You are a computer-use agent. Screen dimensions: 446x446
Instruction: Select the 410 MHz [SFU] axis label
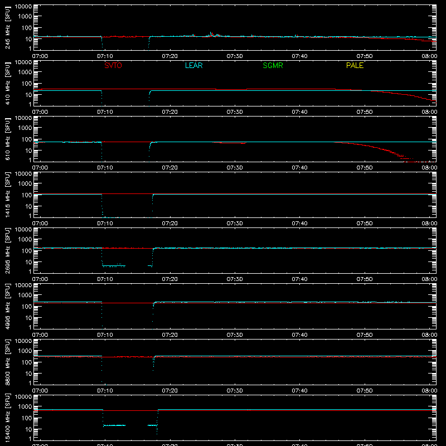coord(7,84)
